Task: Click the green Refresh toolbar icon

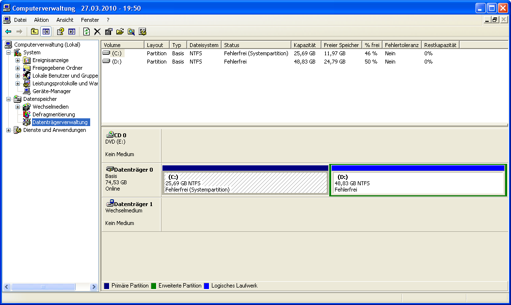Action: click(86, 32)
